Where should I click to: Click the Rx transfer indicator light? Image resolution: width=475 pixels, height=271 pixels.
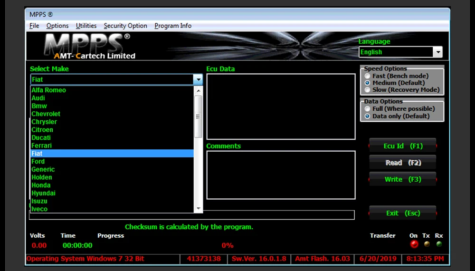click(x=439, y=244)
